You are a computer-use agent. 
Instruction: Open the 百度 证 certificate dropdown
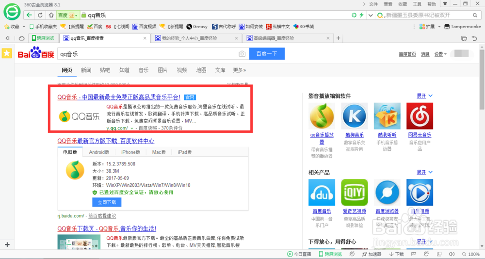(x=68, y=15)
